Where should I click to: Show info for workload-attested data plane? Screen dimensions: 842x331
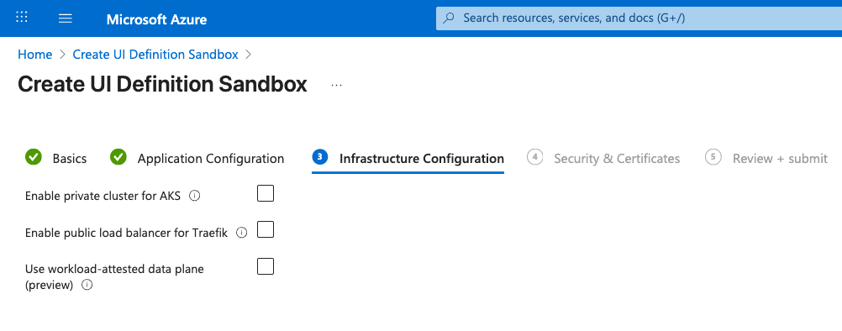click(87, 285)
